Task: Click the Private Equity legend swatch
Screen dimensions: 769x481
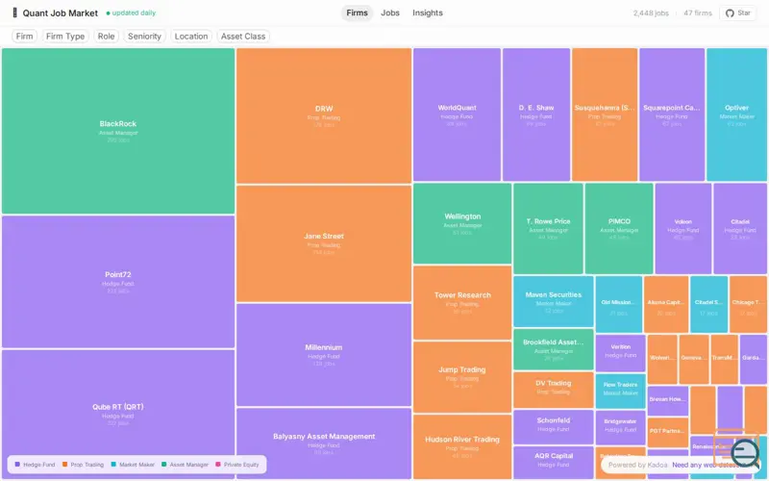Action: pos(218,465)
